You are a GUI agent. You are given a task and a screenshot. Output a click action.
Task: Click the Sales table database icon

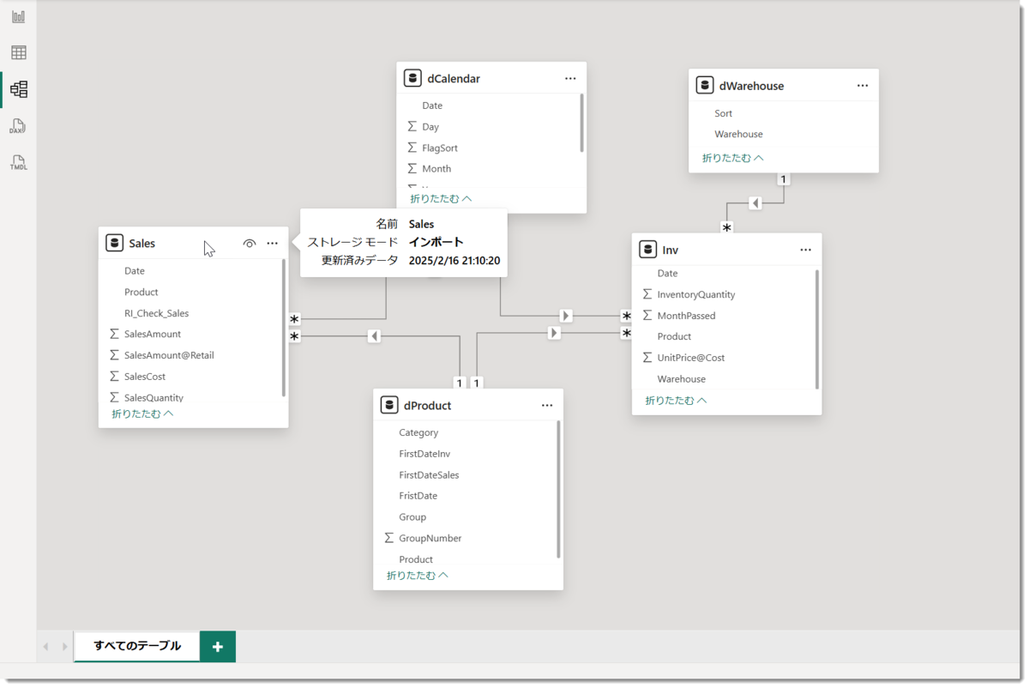114,243
